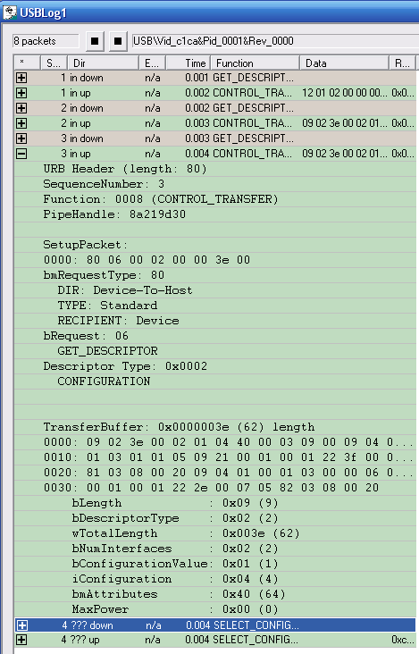Expand the highlighted 4 ??? down SELECT_CONFIG row
419x654 pixels.
pyautogui.click(x=22, y=625)
